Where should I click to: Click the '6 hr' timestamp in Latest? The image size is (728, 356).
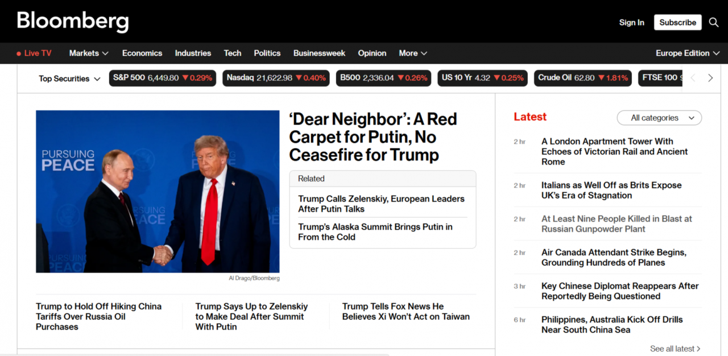[519, 320]
